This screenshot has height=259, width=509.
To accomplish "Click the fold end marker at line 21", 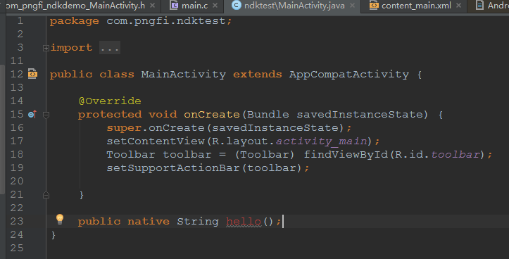I will point(46,195).
